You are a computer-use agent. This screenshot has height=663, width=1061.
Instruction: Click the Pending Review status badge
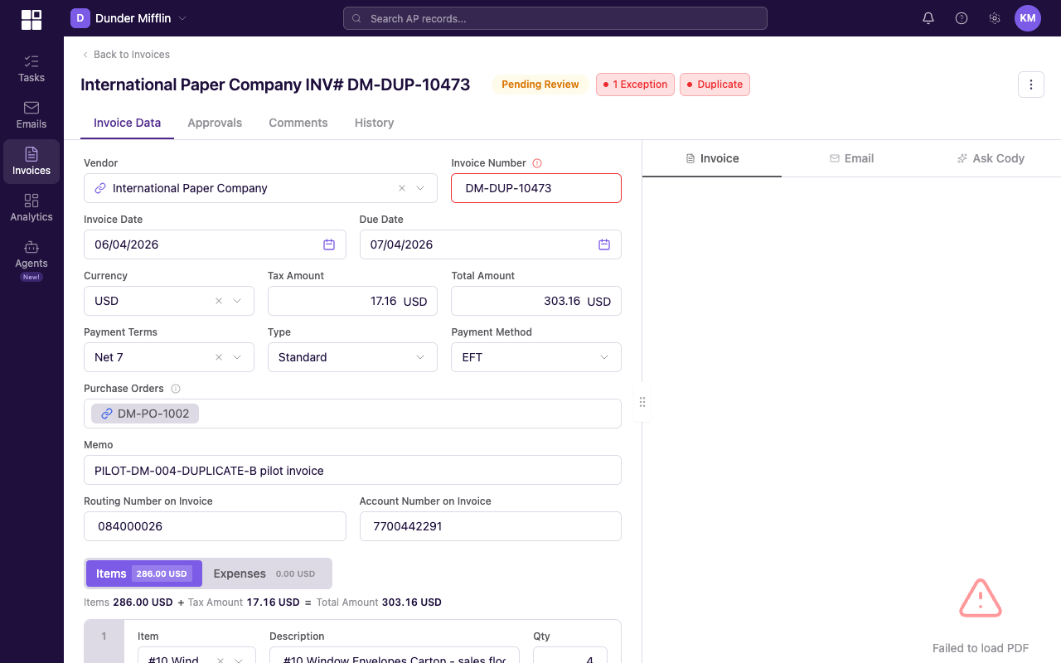(x=540, y=85)
